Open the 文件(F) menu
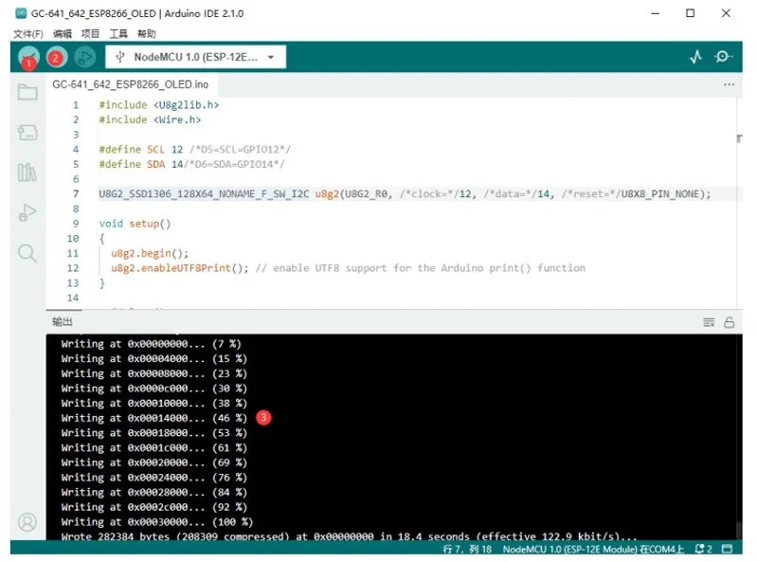 tap(28, 33)
